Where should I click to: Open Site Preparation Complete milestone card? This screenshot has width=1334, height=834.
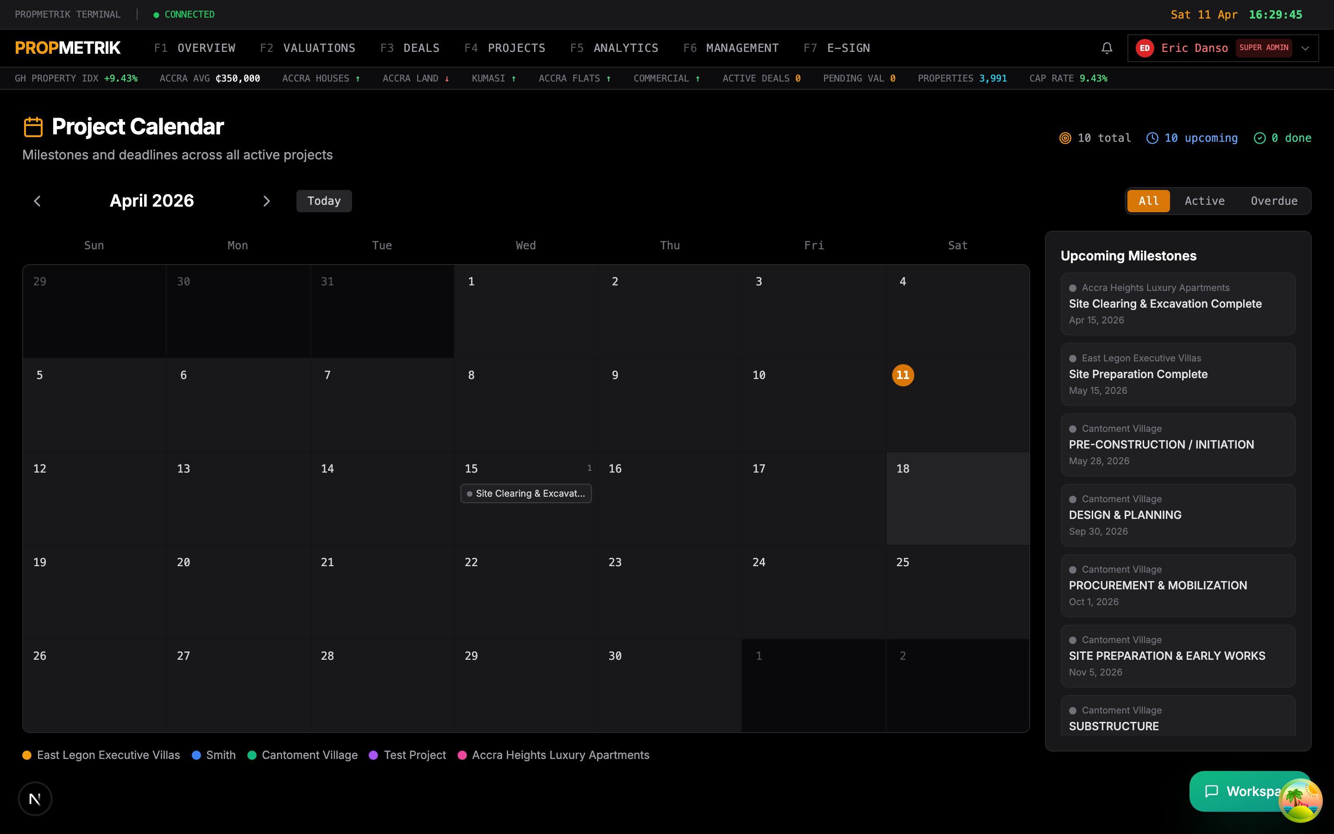click(1178, 374)
